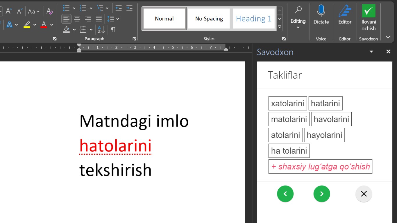Screen dimensions: 397x223
Task: Go to previous spelling error
Action: pos(285,194)
